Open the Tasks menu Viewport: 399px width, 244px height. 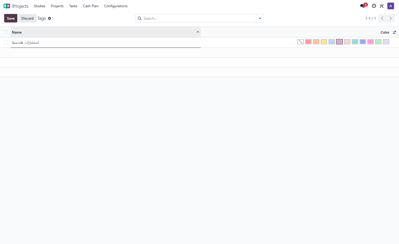(73, 6)
